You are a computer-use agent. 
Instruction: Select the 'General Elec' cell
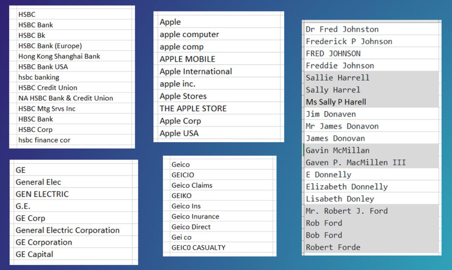[74, 182]
